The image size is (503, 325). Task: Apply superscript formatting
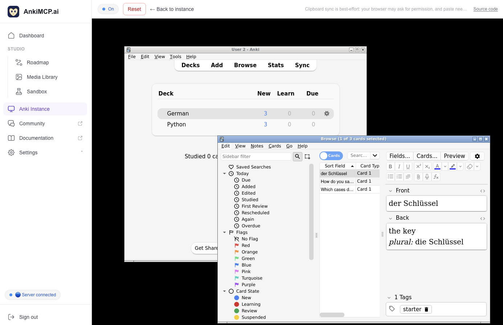coord(418,166)
